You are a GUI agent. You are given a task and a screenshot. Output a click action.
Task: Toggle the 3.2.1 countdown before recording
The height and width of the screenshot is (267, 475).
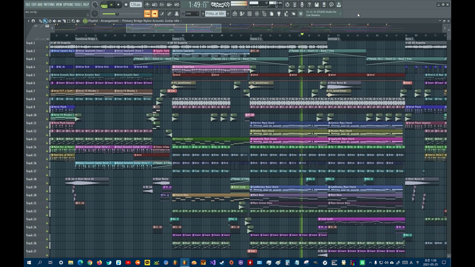[162, 5]
